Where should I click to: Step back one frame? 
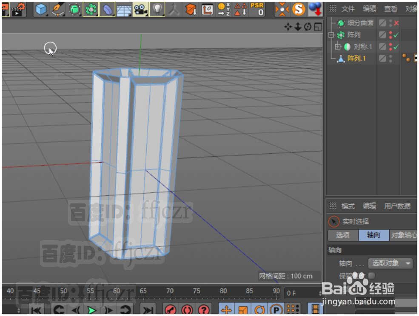[76, 310]
